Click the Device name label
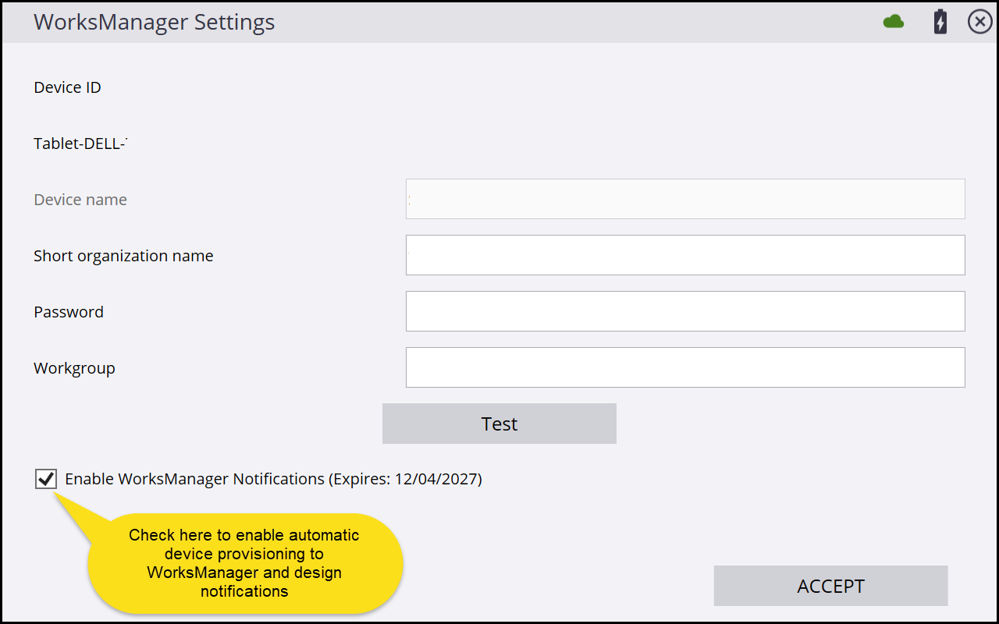Image resolution: width=999 pixels, height=624 pixels. coord(80,200)
